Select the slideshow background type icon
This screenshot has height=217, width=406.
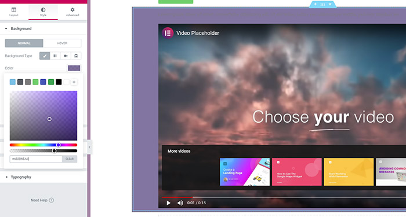[76, 56]
